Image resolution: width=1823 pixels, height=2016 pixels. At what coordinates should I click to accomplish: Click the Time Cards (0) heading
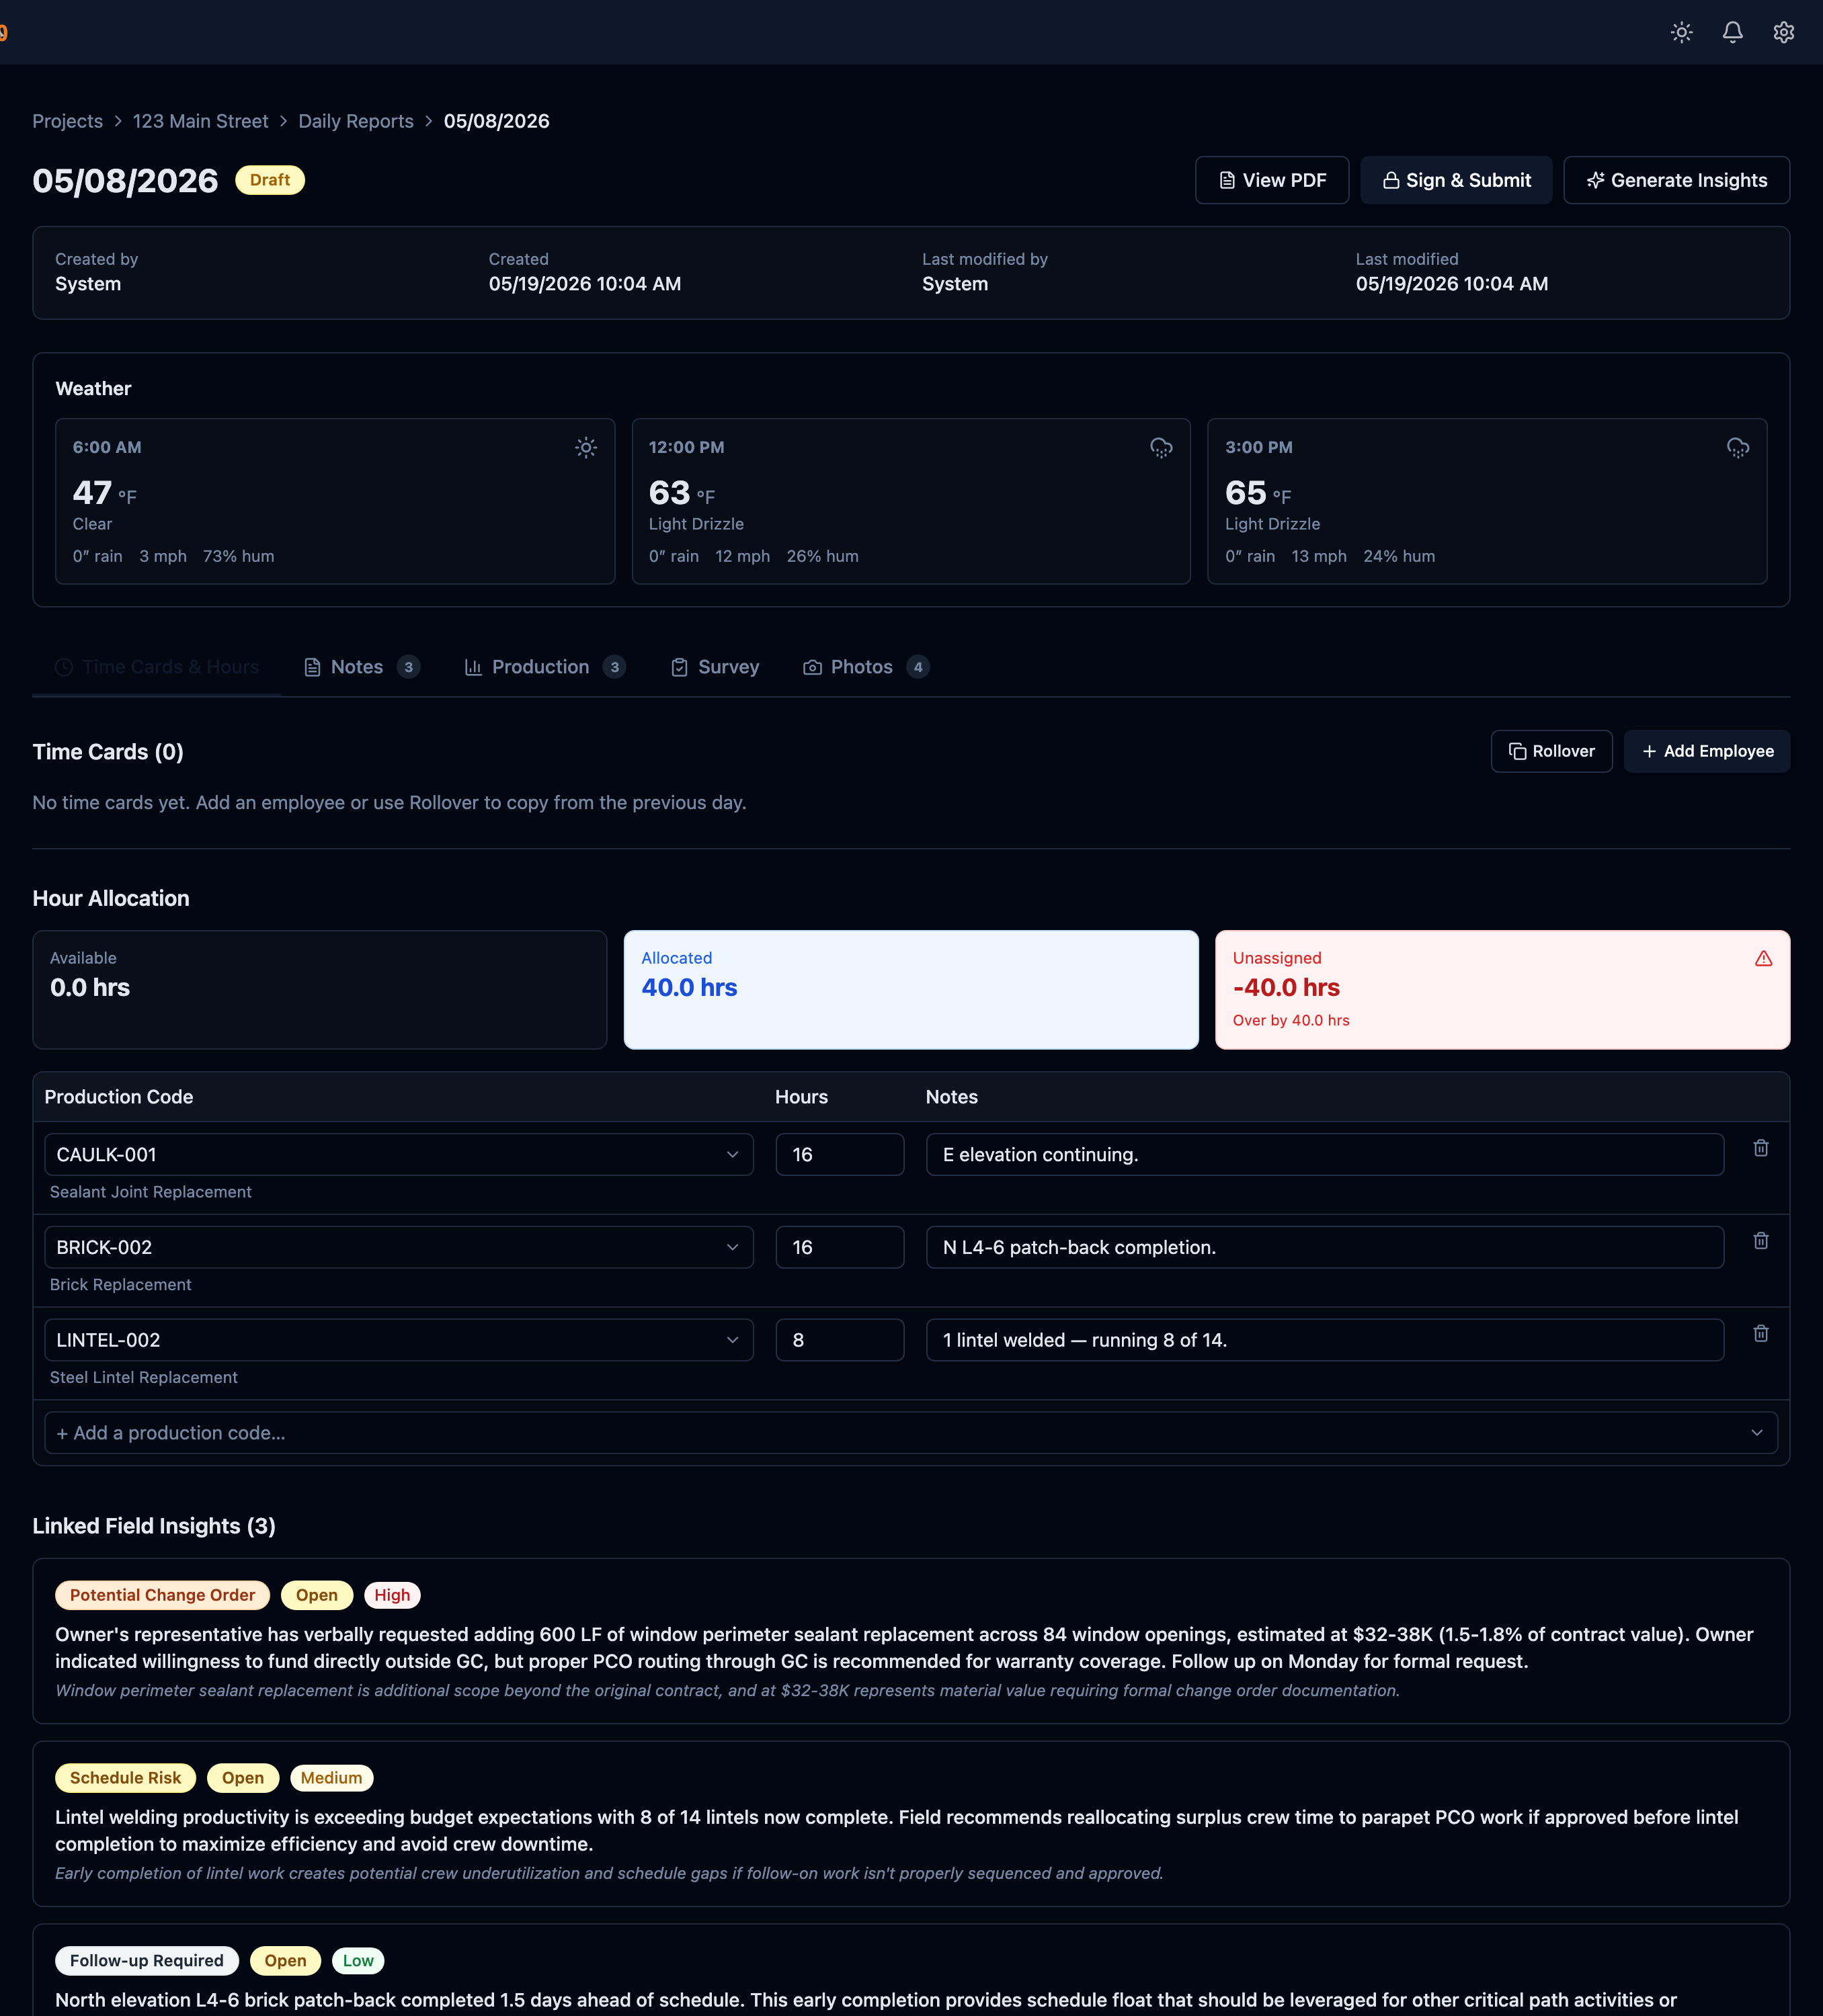108,752
